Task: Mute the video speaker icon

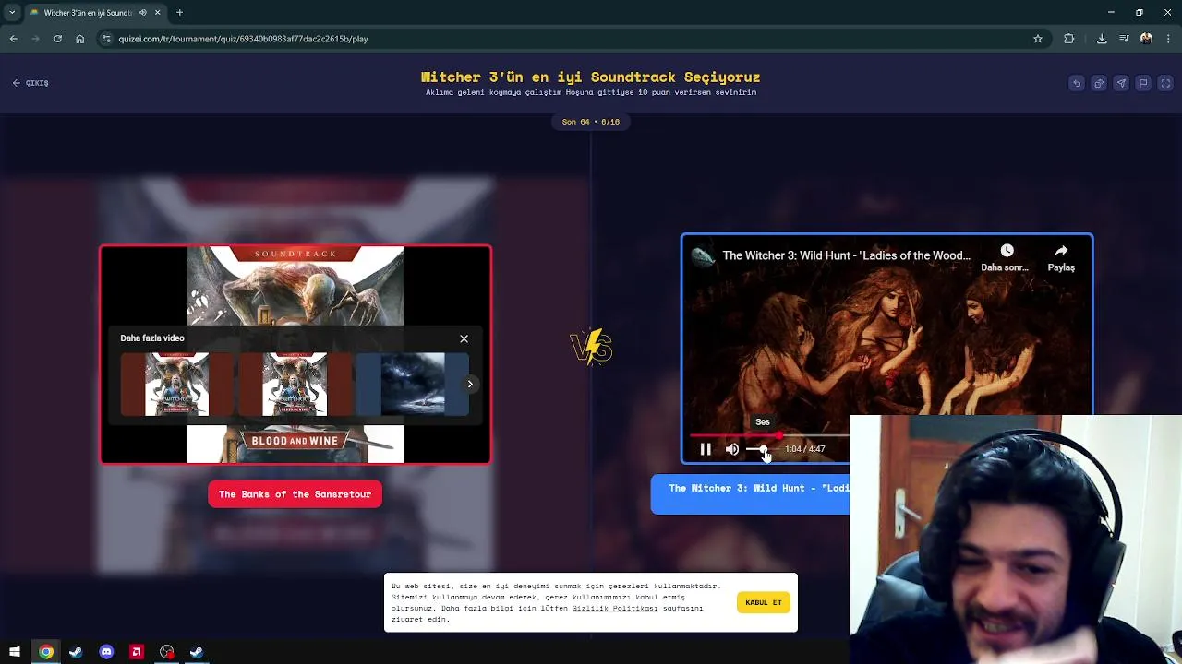Action: 732,449
